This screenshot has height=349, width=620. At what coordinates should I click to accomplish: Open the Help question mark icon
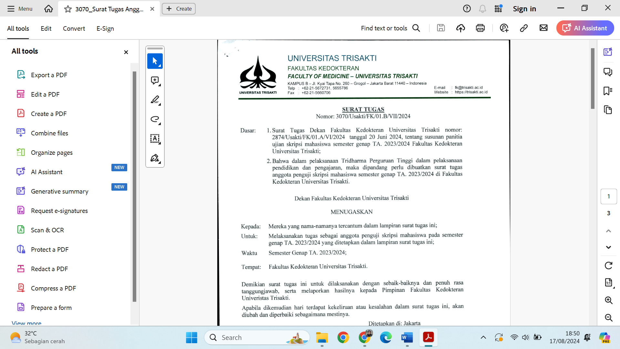pyautogui.click(x=467, y=9)
